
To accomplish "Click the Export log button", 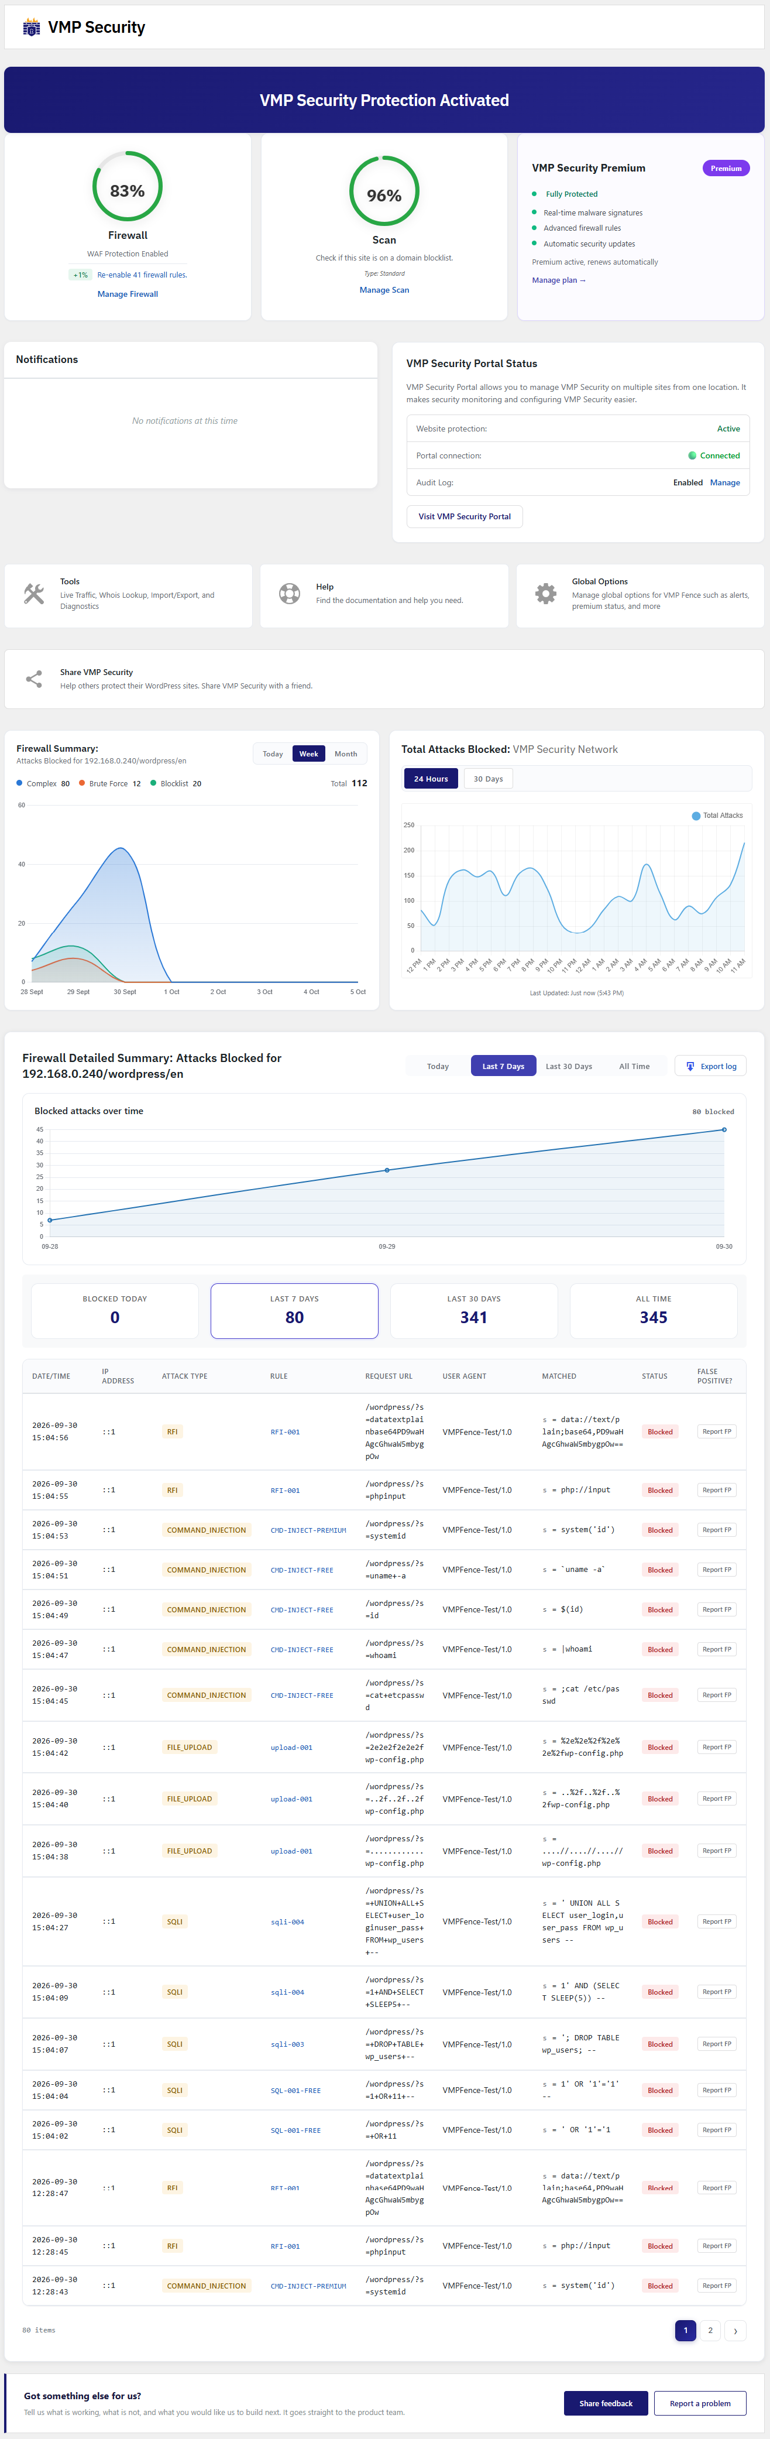I will tap(710, 1066).
